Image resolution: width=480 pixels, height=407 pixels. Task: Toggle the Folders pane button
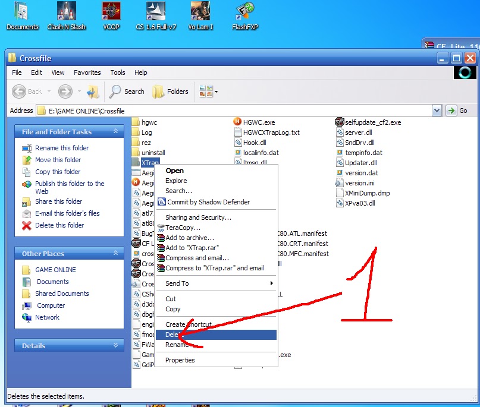170,92
